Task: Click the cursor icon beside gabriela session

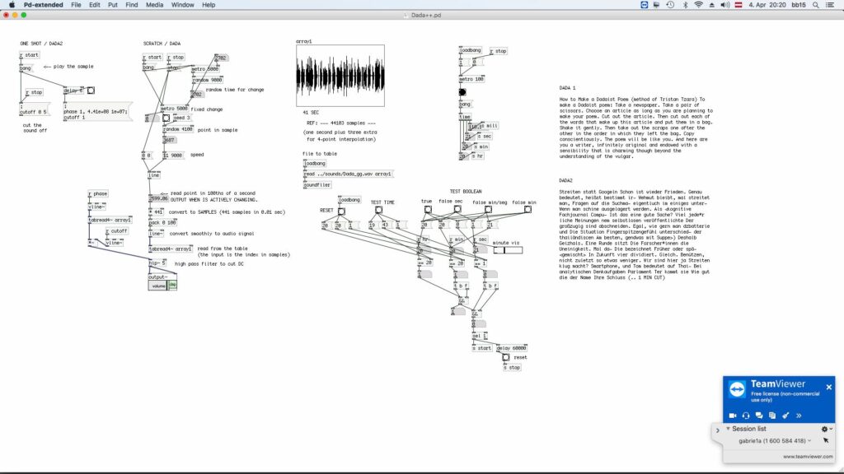Action: 826,441
